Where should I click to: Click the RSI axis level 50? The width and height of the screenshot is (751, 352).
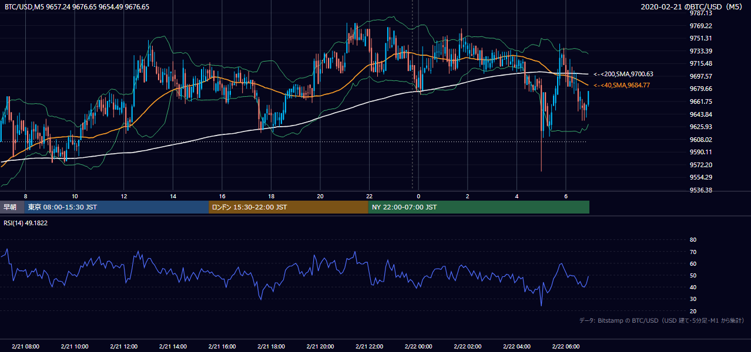[x=693, y=276]
